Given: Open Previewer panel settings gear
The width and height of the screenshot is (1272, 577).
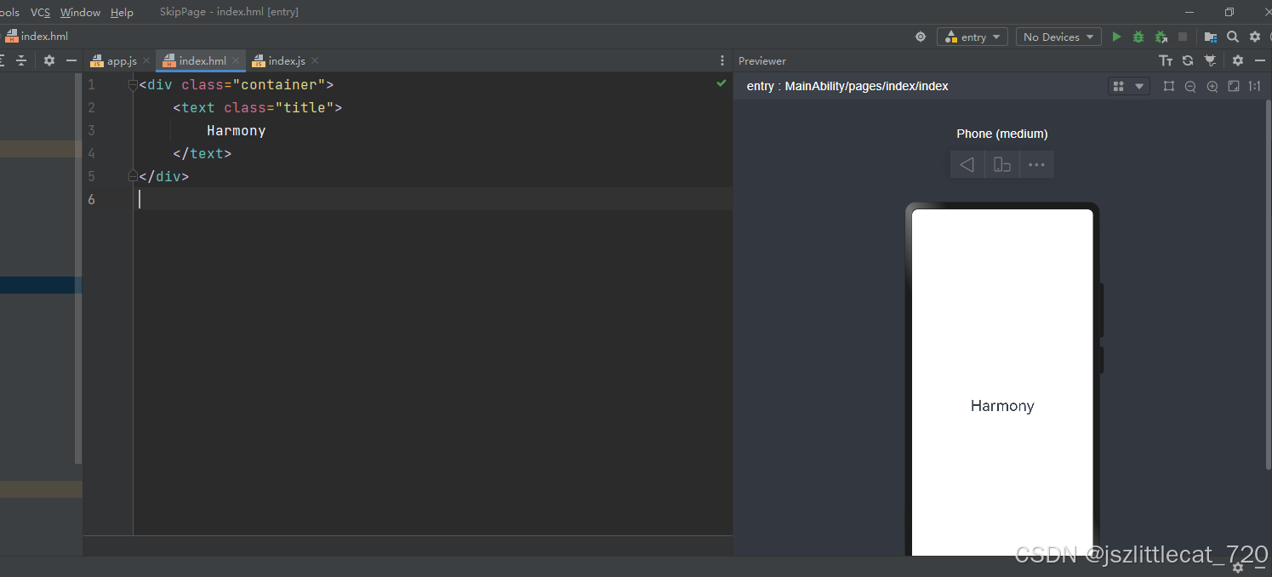Looking at the screenshot, I should [x=1238, y=60].
